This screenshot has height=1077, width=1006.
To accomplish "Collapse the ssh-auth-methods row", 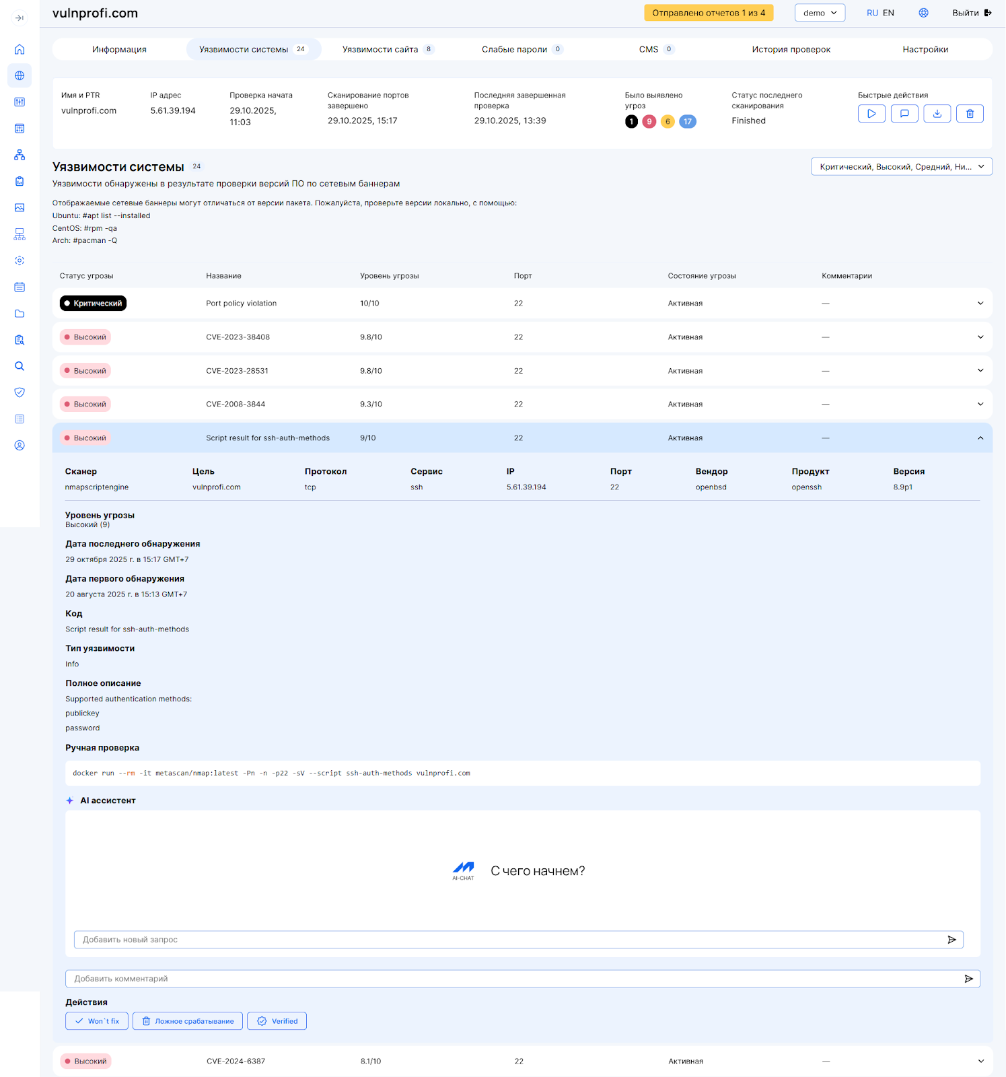I will [980, 438].
